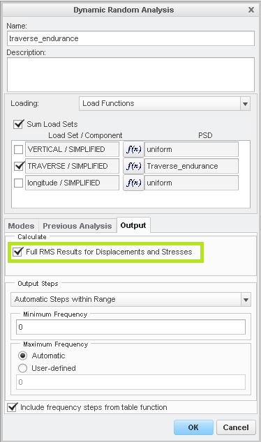
Task: Click the empty Description text area
Action: click(x=130, y=75)
